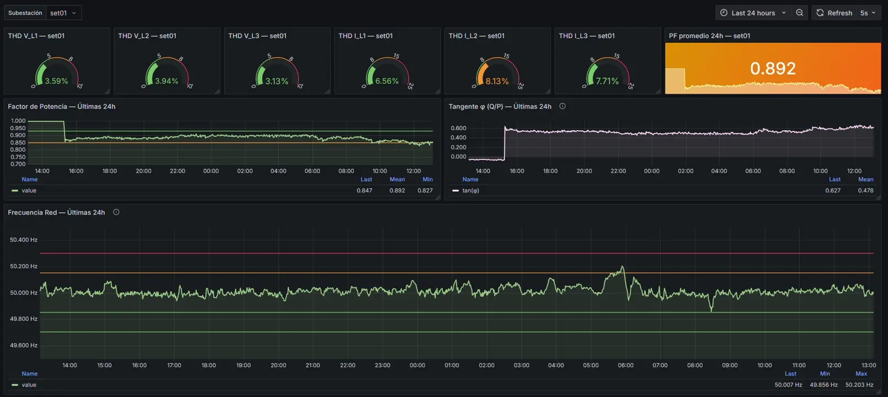Show info tooltip for Tangente φ panel
Screen dimensions: 888x397
tap(563, 106)
